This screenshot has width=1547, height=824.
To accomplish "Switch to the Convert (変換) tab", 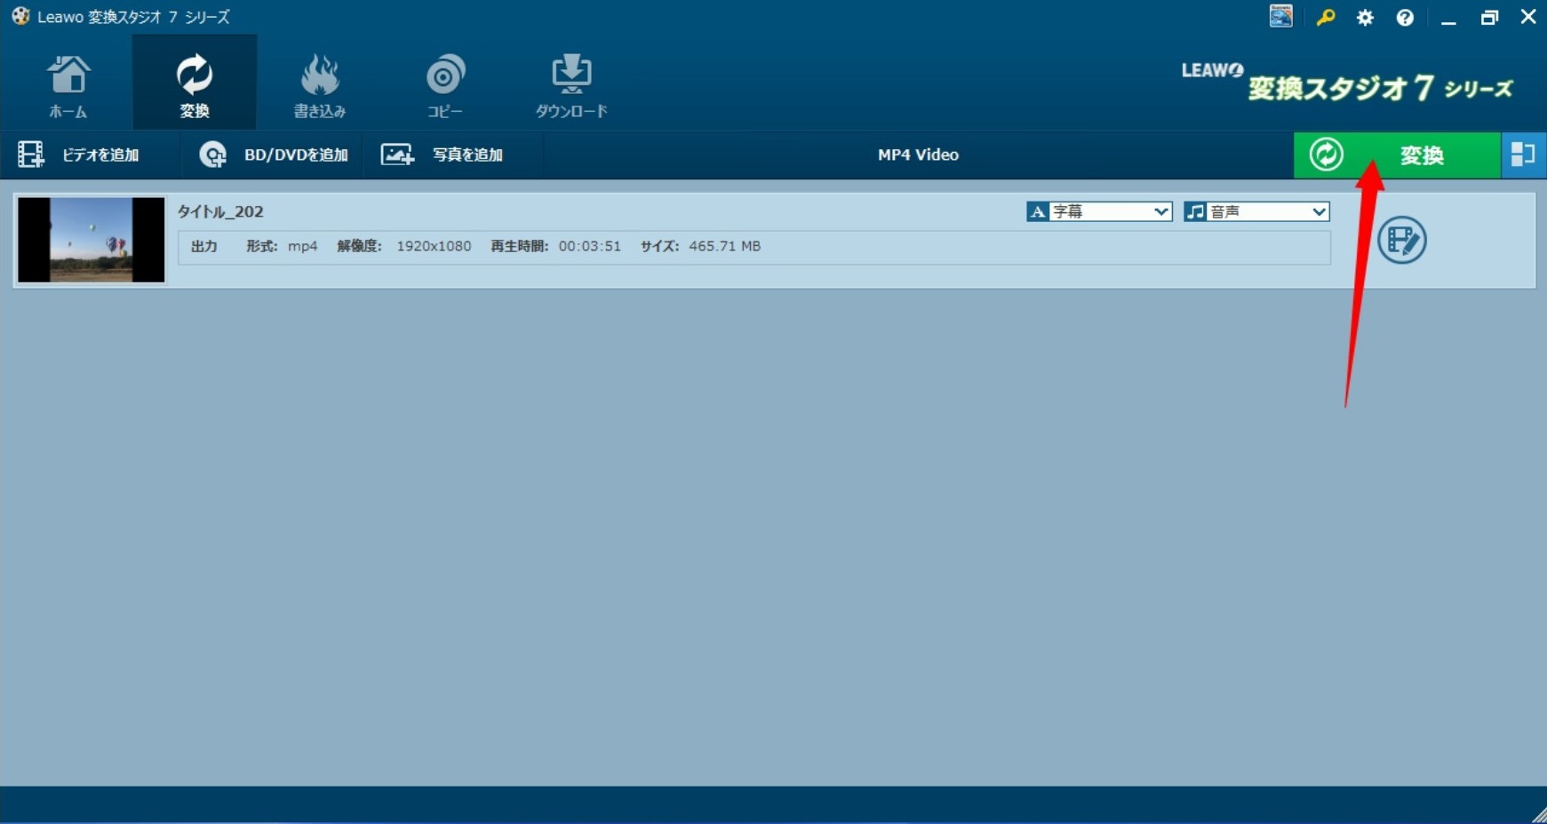I will click(x=194, y=85).
